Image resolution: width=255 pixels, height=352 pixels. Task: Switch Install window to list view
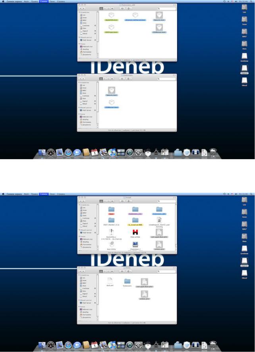click(x=105, y=201)
